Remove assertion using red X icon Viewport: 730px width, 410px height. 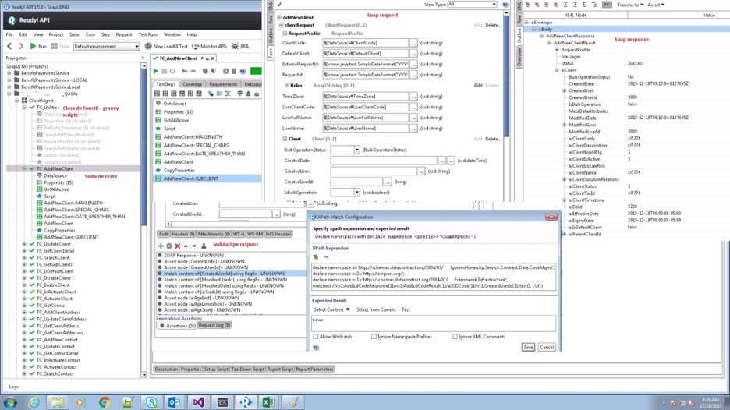(x=178, y=246)
